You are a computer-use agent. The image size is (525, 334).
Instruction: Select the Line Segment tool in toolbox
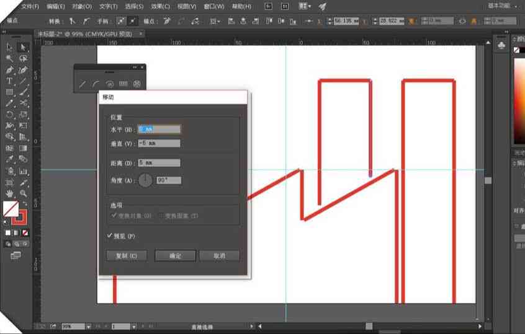(x=23, y=81)
